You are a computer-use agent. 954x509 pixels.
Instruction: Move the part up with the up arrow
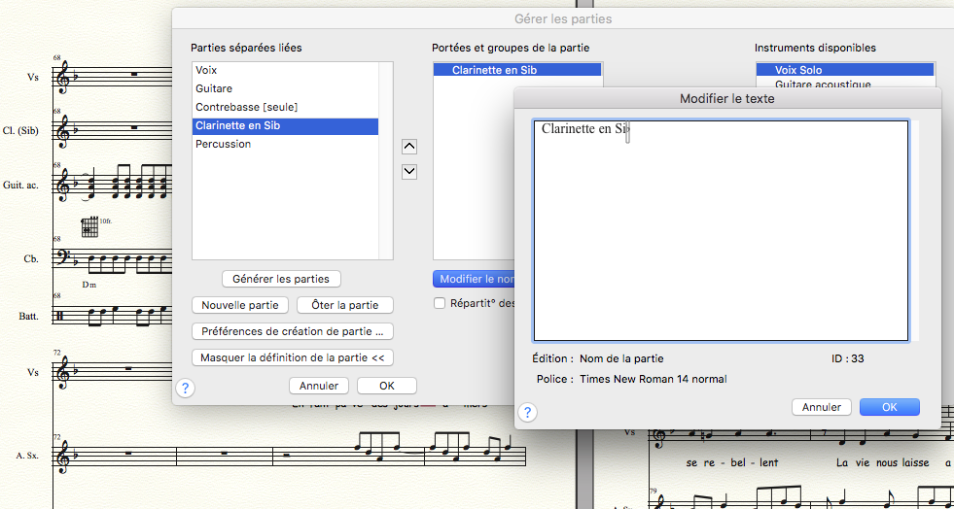[x=409, y=147]
